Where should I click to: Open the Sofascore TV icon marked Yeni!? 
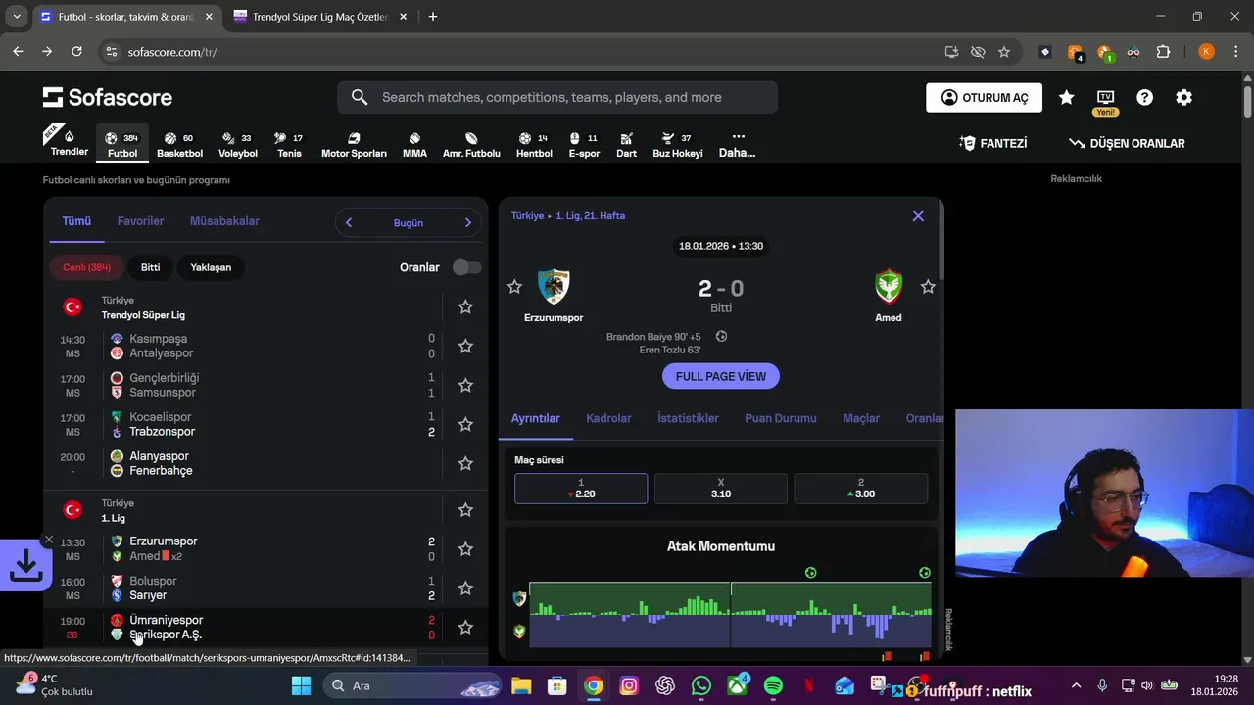[1105, 97]
